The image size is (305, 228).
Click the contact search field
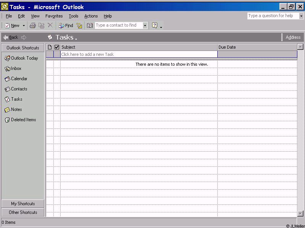tap(119, 25)
